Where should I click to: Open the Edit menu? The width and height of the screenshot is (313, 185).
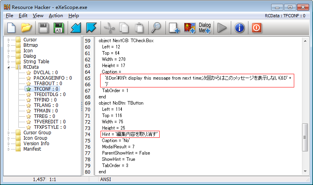pos(23,16)
